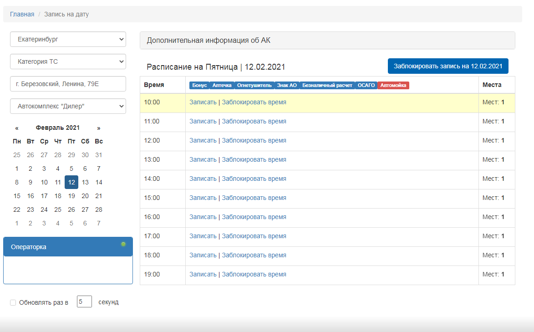
Task: Select February 19 in calendar
Action: [71, 196]
